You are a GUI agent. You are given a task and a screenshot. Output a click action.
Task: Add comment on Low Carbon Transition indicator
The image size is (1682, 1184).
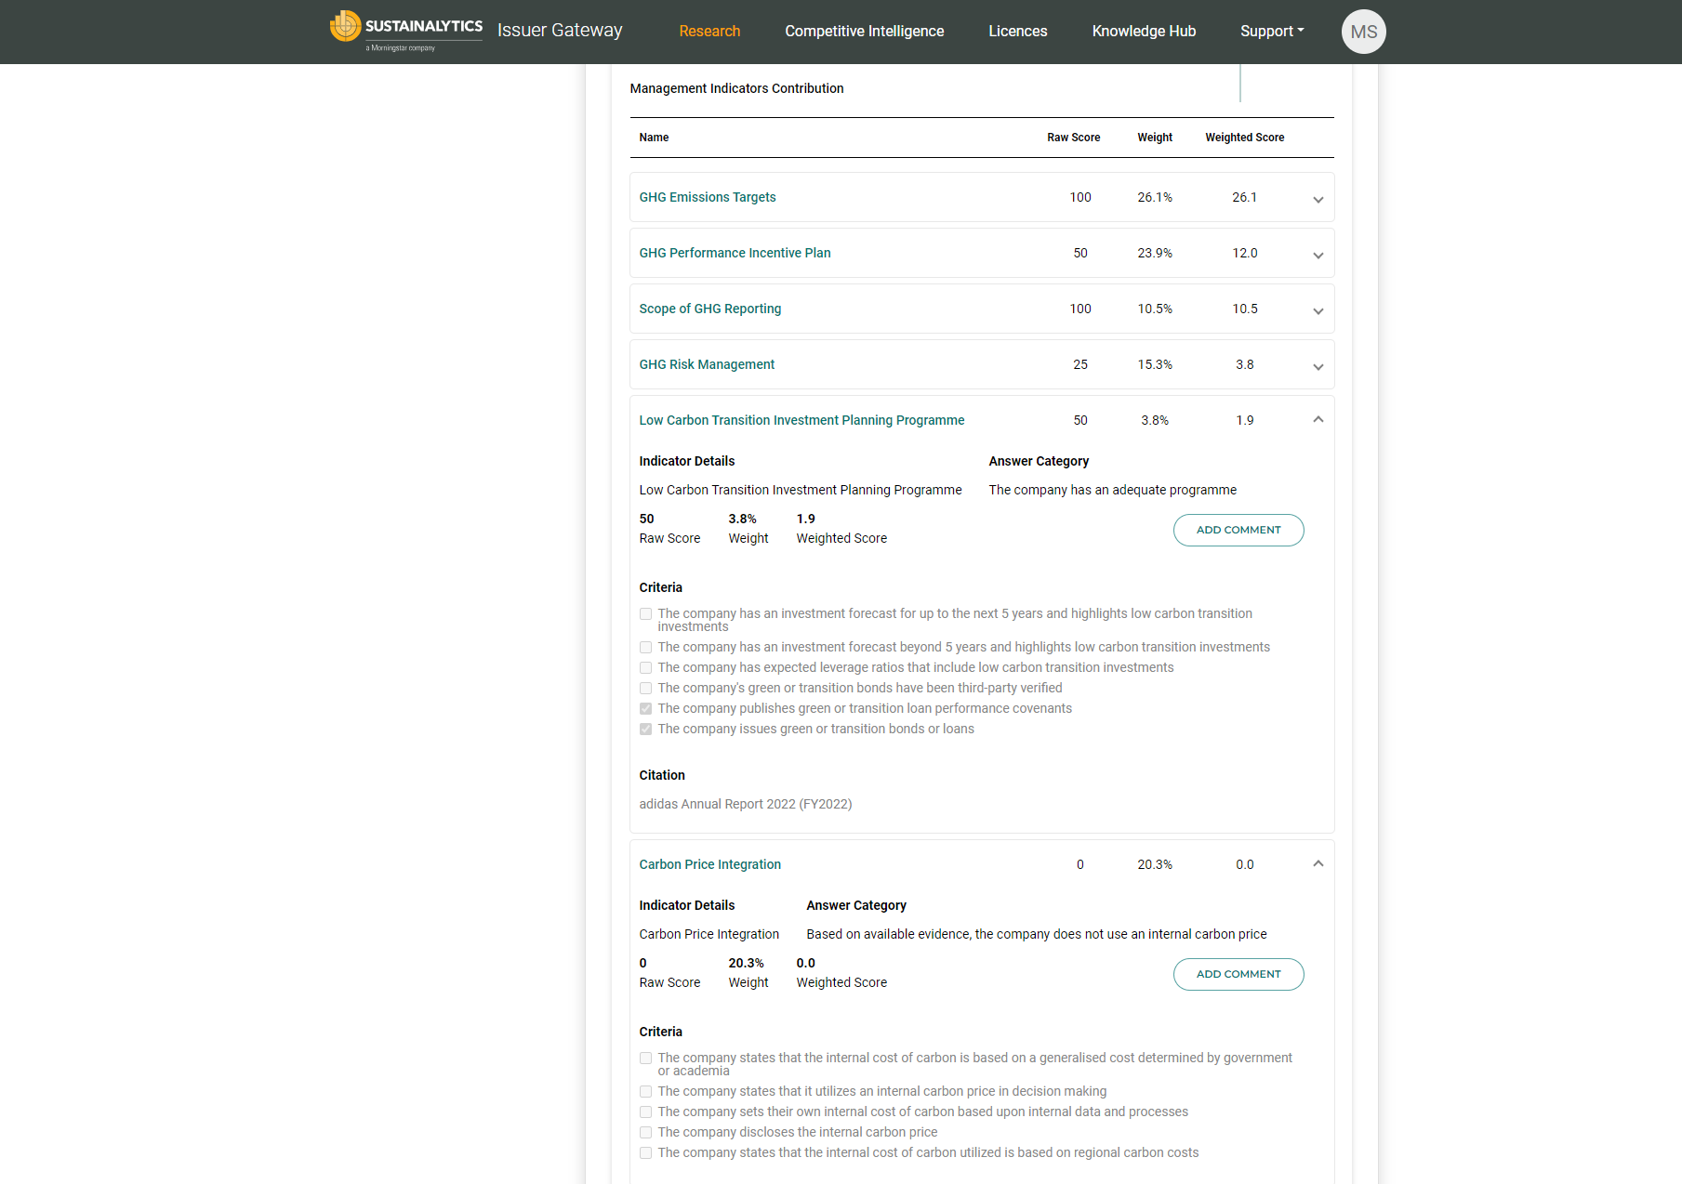1238,530
